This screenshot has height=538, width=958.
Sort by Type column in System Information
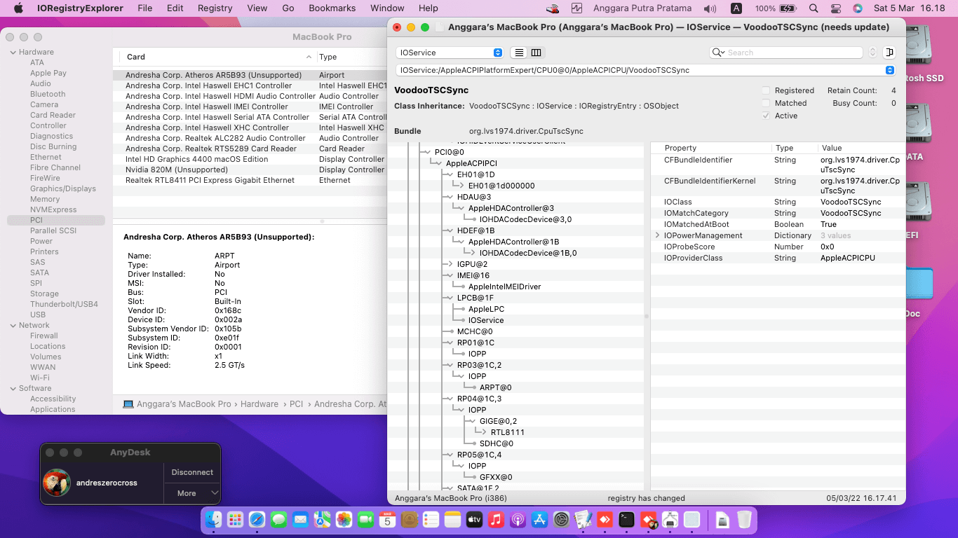tap(351, 57)
